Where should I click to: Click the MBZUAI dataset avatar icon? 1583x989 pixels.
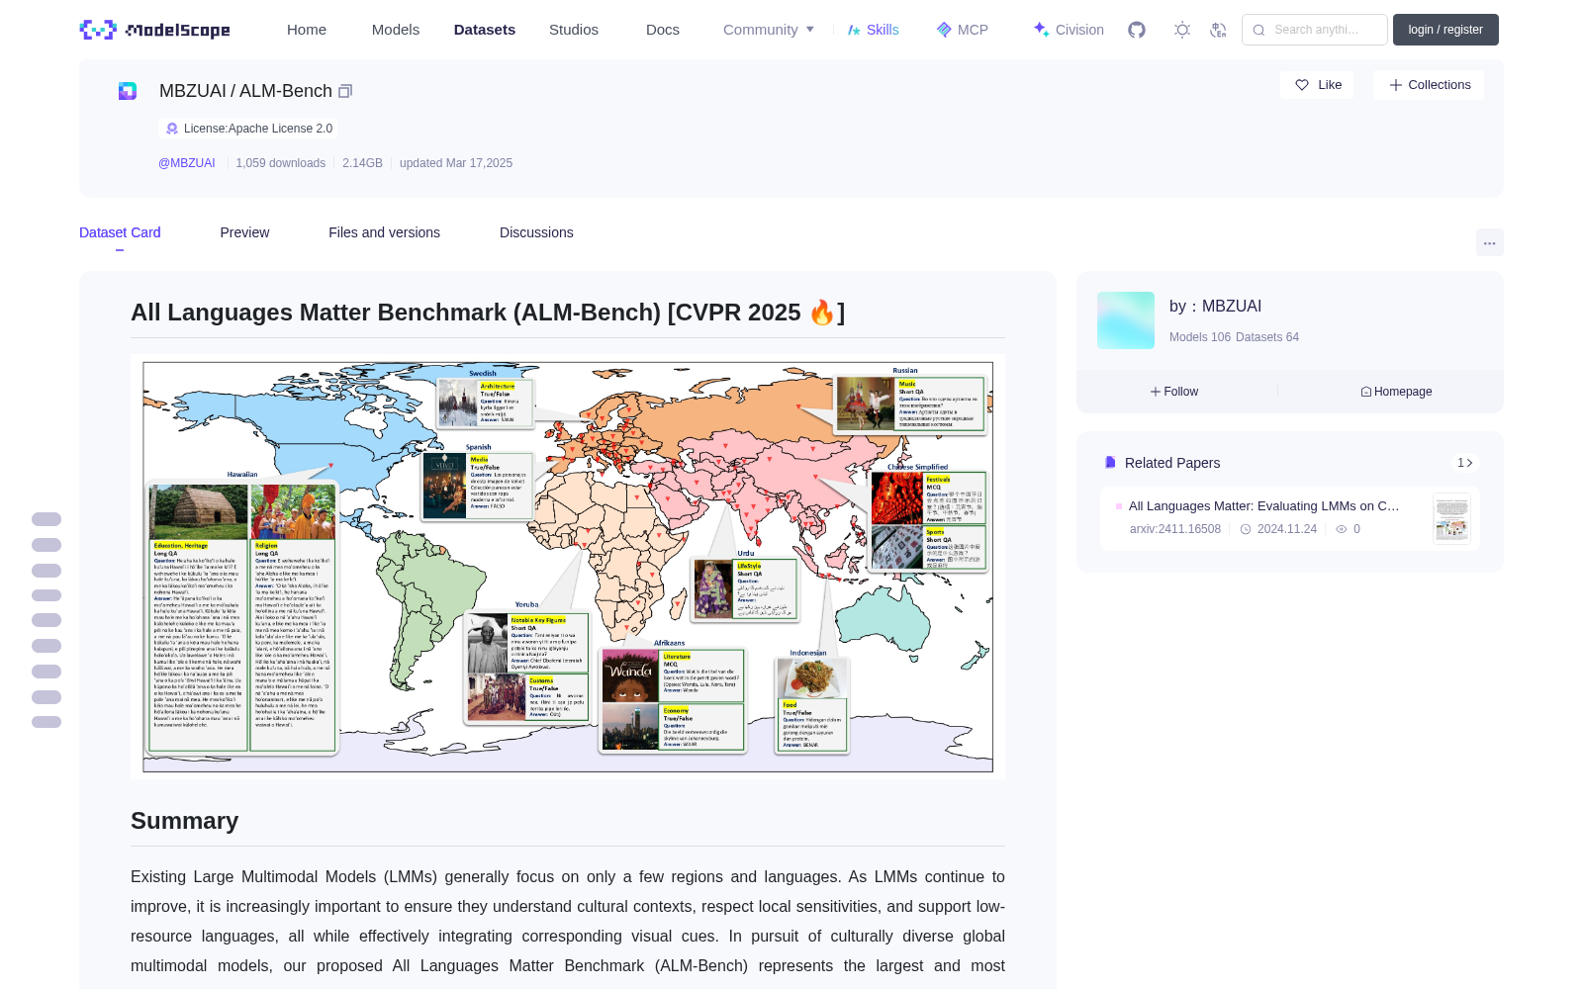[128, 91]
